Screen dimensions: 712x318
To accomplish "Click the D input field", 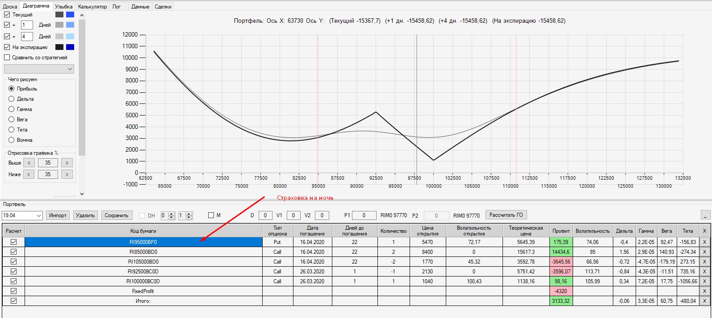I will (265, 215).
